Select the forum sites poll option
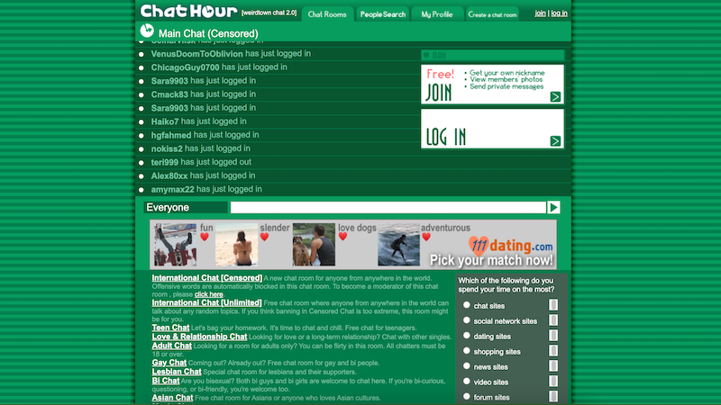The height and width of the screenshot is (405, 721). (x=467, y=396)
